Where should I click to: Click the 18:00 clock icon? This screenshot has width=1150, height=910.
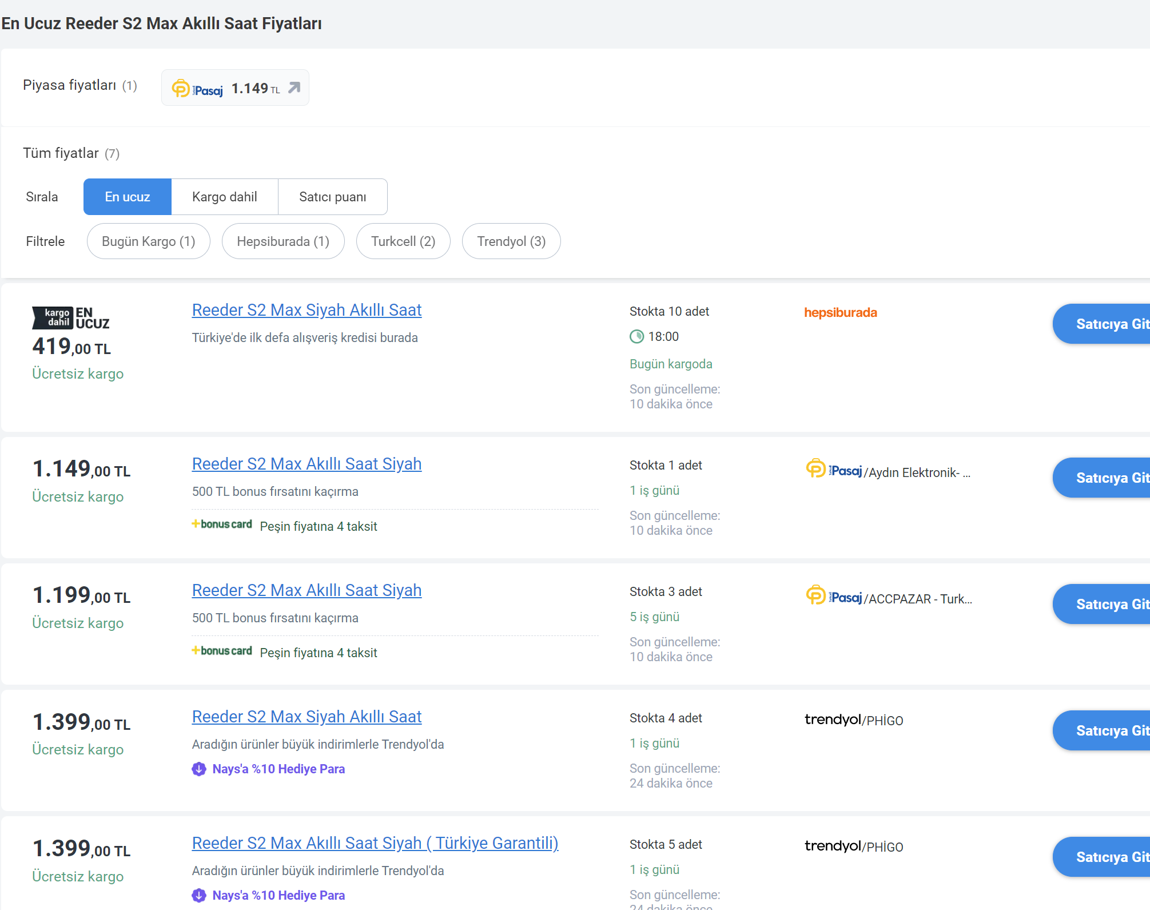636,336
